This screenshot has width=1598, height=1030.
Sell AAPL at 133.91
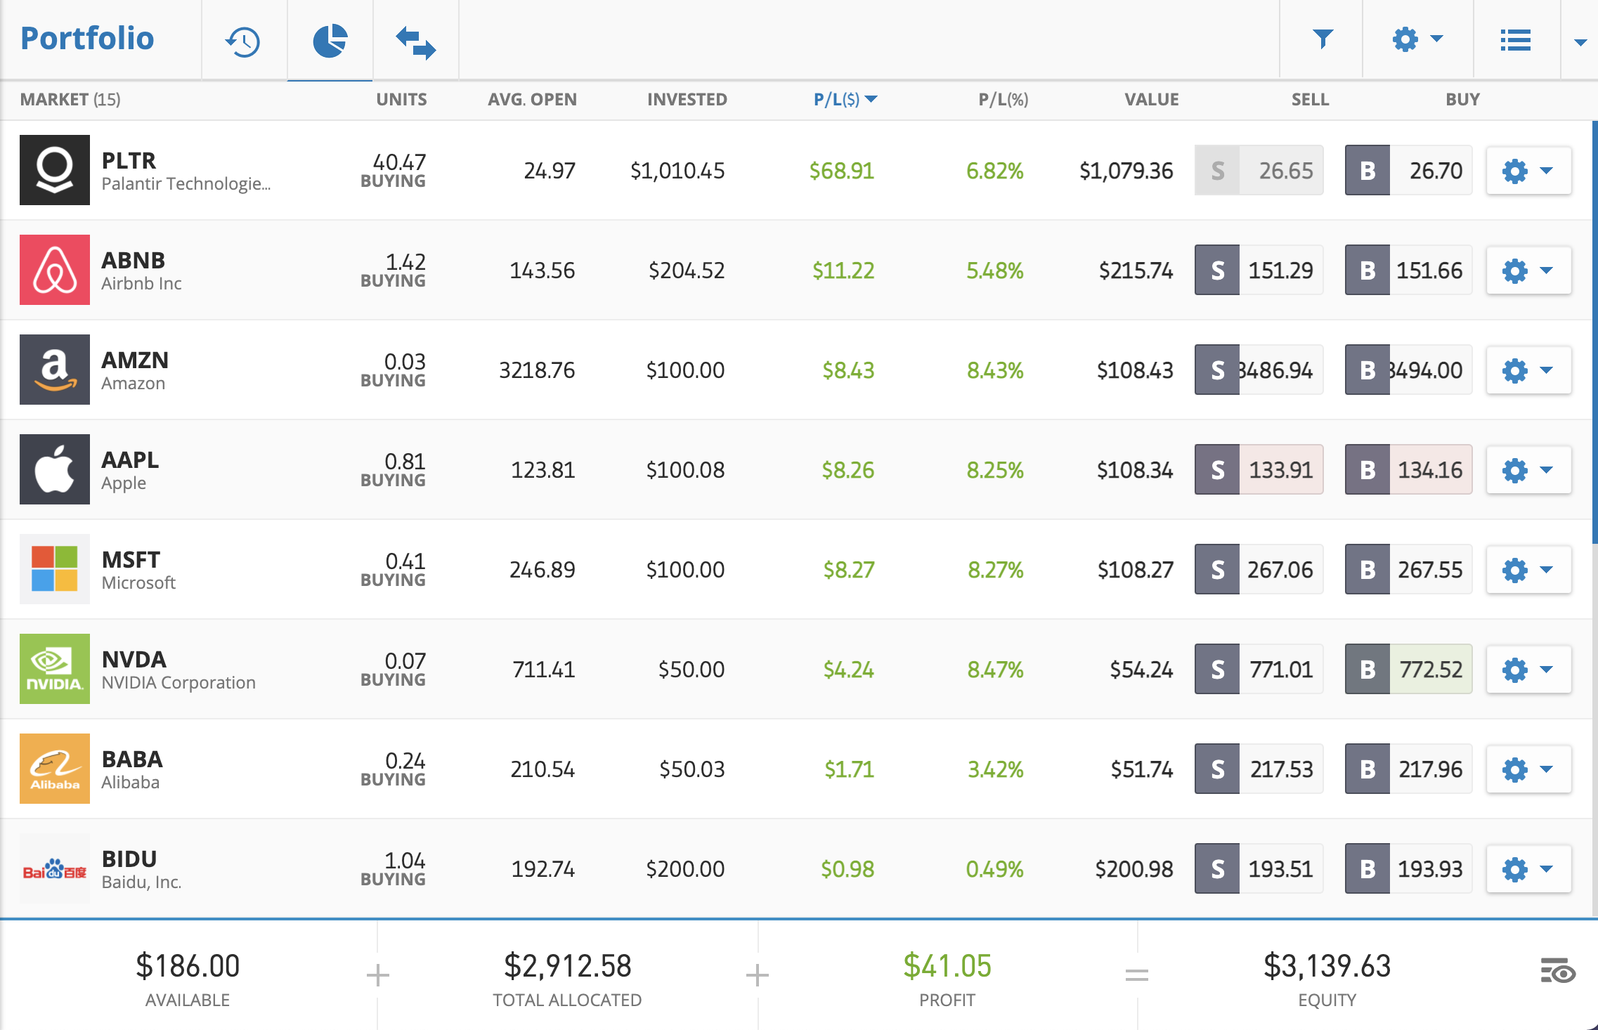click(x=1259, y=469)
